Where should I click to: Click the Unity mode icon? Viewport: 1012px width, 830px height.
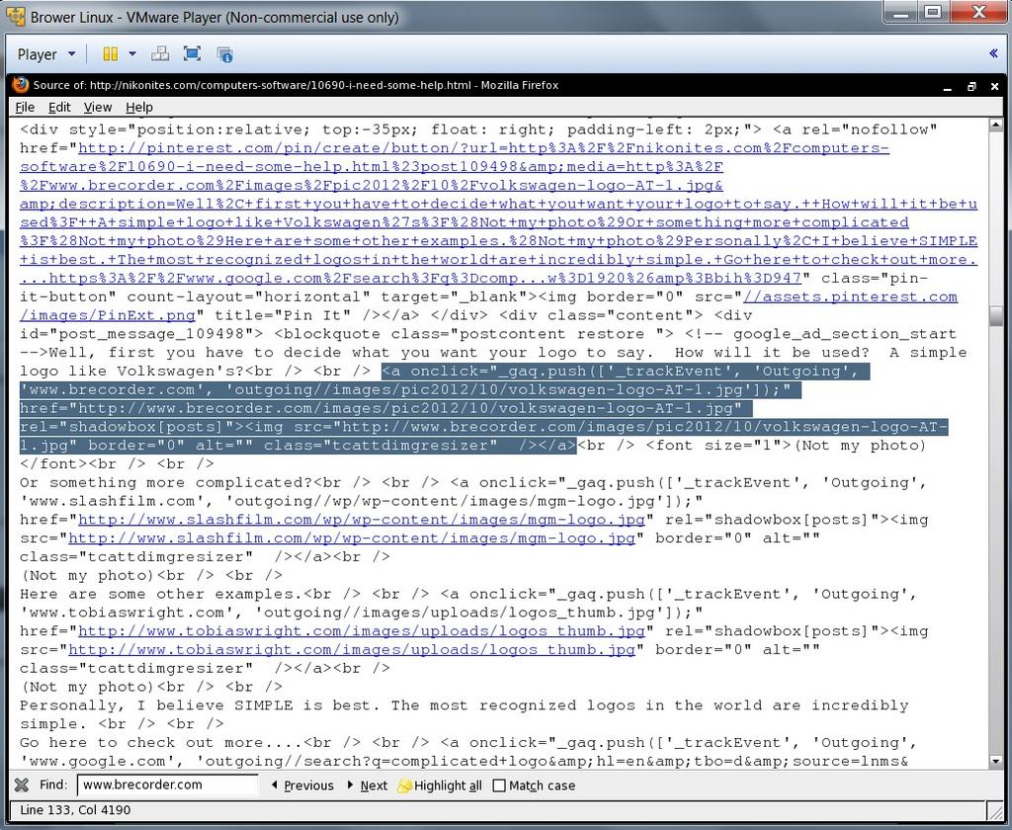click(224, 54)
